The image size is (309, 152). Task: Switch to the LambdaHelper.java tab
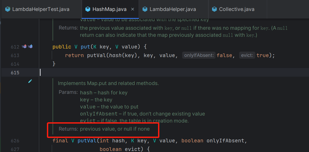pos(172,9)
